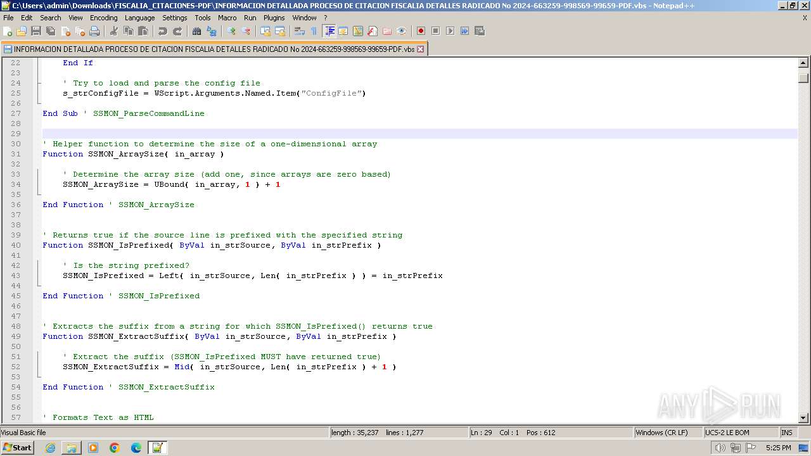This screenshot has width=811, height=456.
Task: Open the Plugins menu
Action: [274, 18]
